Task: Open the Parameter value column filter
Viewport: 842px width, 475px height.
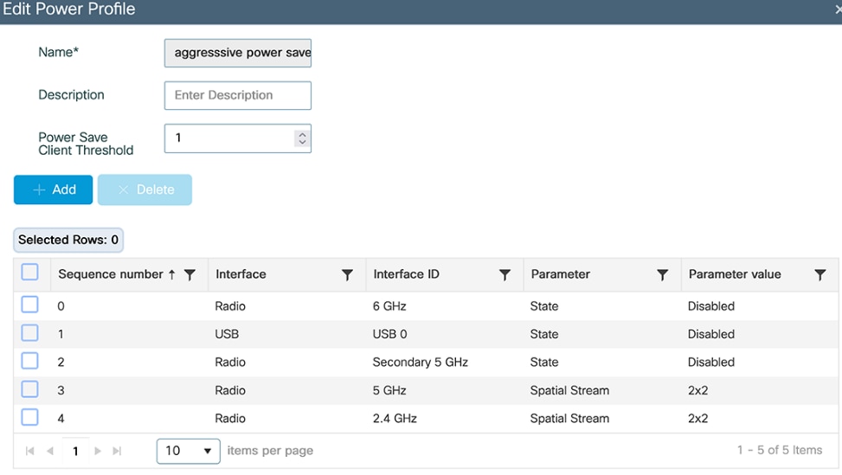Action: point(820,275)
